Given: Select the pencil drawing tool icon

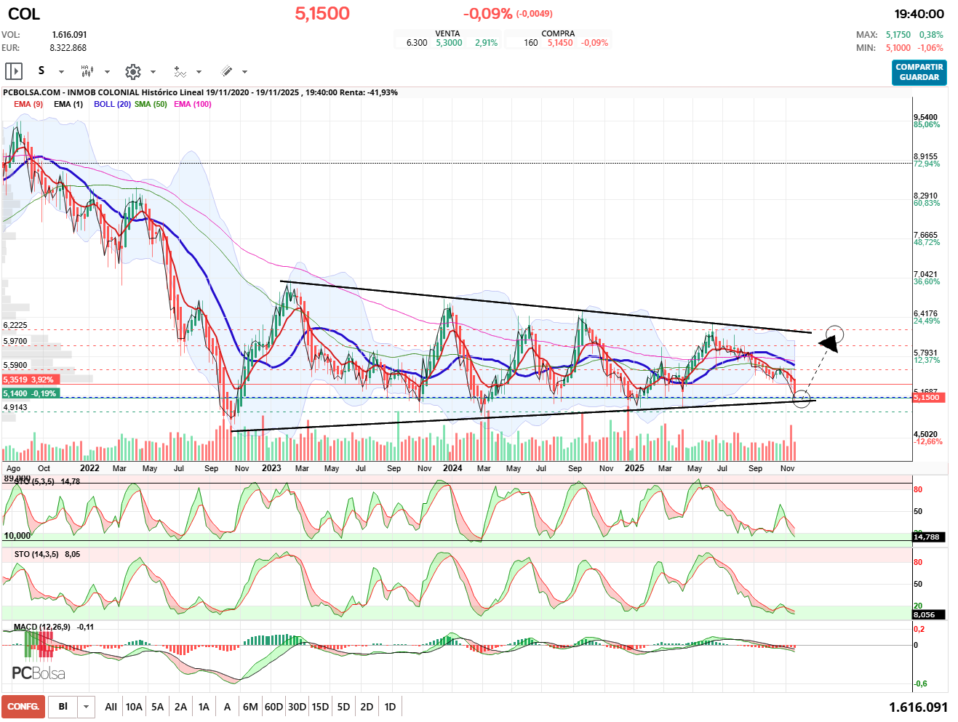Looking at the screenshot, I should pyautogui.click(x=226, y=71).
